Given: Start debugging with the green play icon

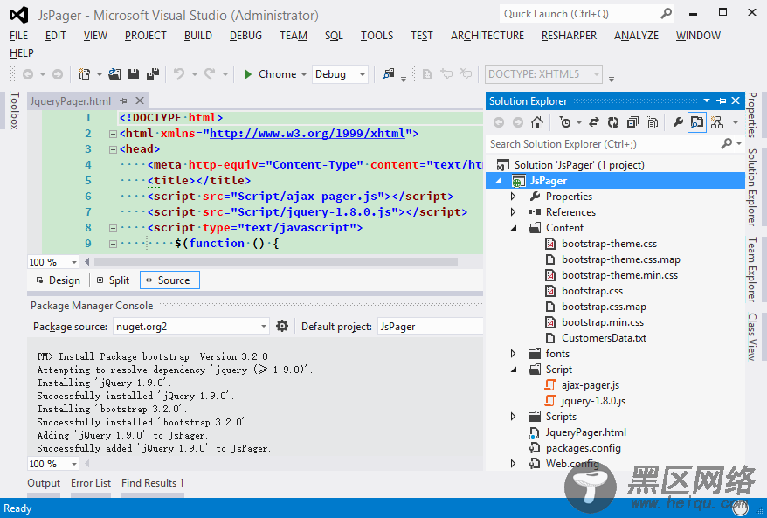Looking at the screenshot, I should (247, 74).
